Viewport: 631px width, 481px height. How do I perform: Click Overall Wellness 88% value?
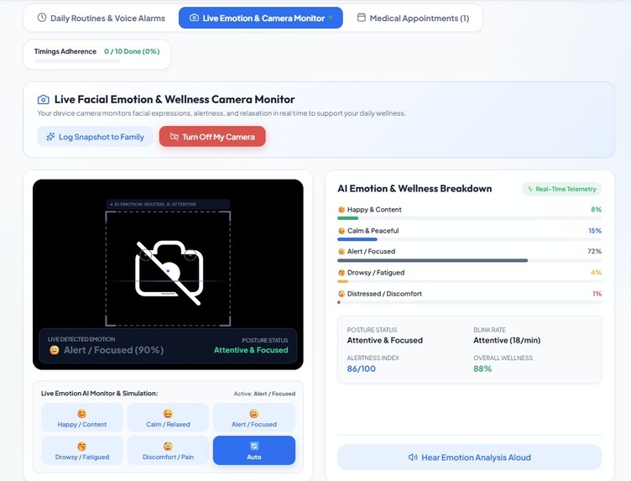pyautogui.click(x=482, y=369)
